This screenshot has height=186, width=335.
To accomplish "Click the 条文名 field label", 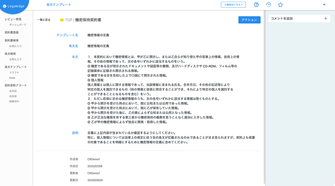I will point(73,46).
